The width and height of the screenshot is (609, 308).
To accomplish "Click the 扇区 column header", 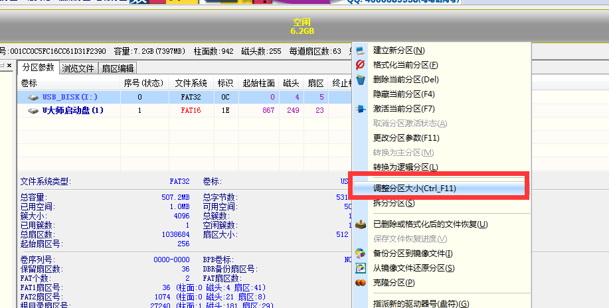I will click(x=315, y=84).
